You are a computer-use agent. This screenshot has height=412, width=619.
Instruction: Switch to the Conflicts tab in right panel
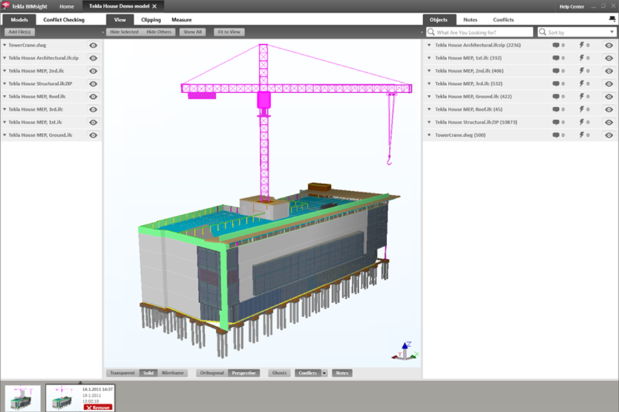point(503,20)
